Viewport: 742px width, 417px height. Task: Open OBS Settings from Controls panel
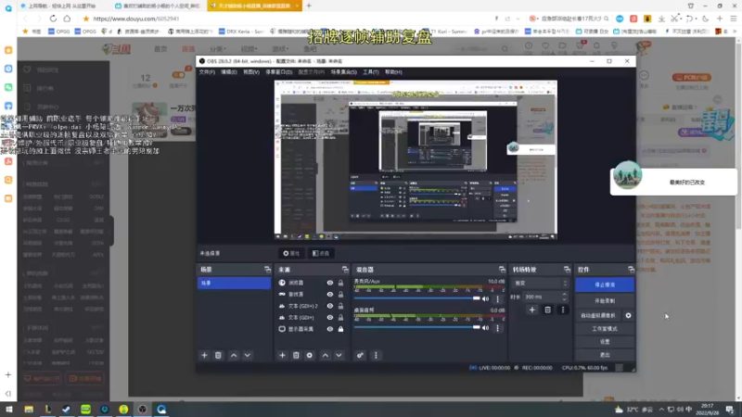coord(605,342)
